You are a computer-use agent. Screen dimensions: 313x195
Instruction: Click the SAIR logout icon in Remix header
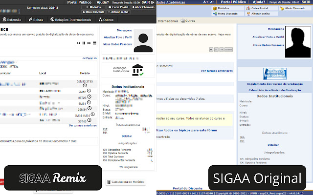(153, 2)
